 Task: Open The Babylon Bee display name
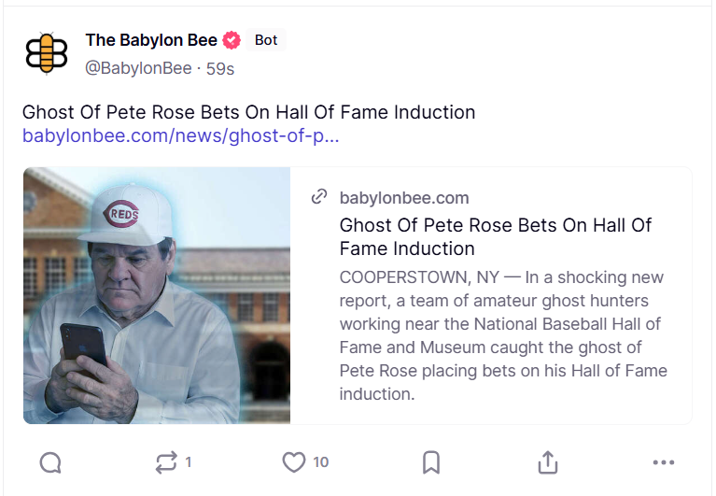coord(150,40)
